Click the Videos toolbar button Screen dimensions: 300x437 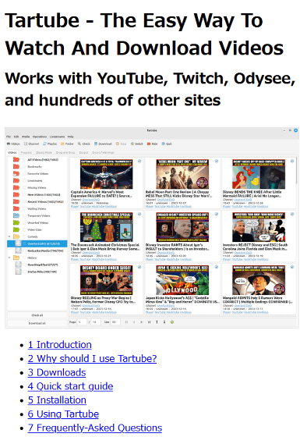(13, 144)
